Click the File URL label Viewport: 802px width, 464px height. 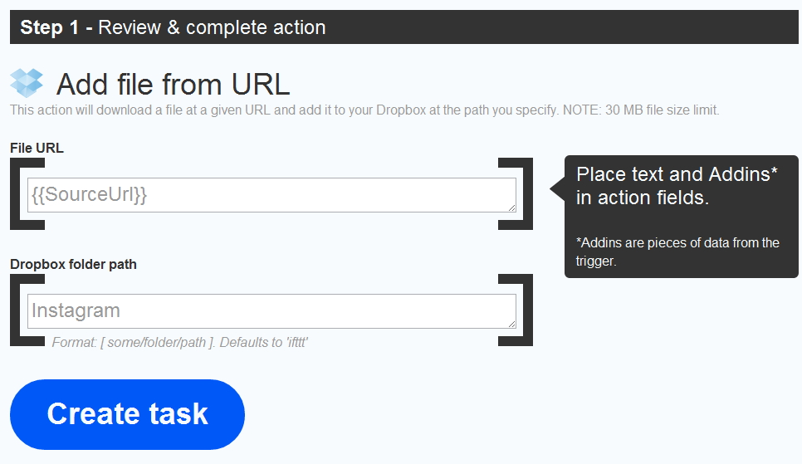tap(37, 149)
